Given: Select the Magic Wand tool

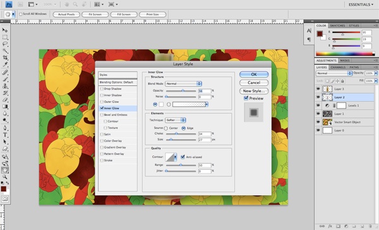Looking at the screenshot, I should pos(5,51).
